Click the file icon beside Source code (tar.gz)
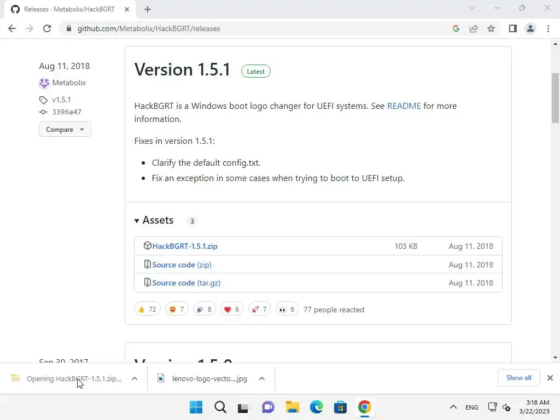Screen dimensions: 560x420 [147, 283]
